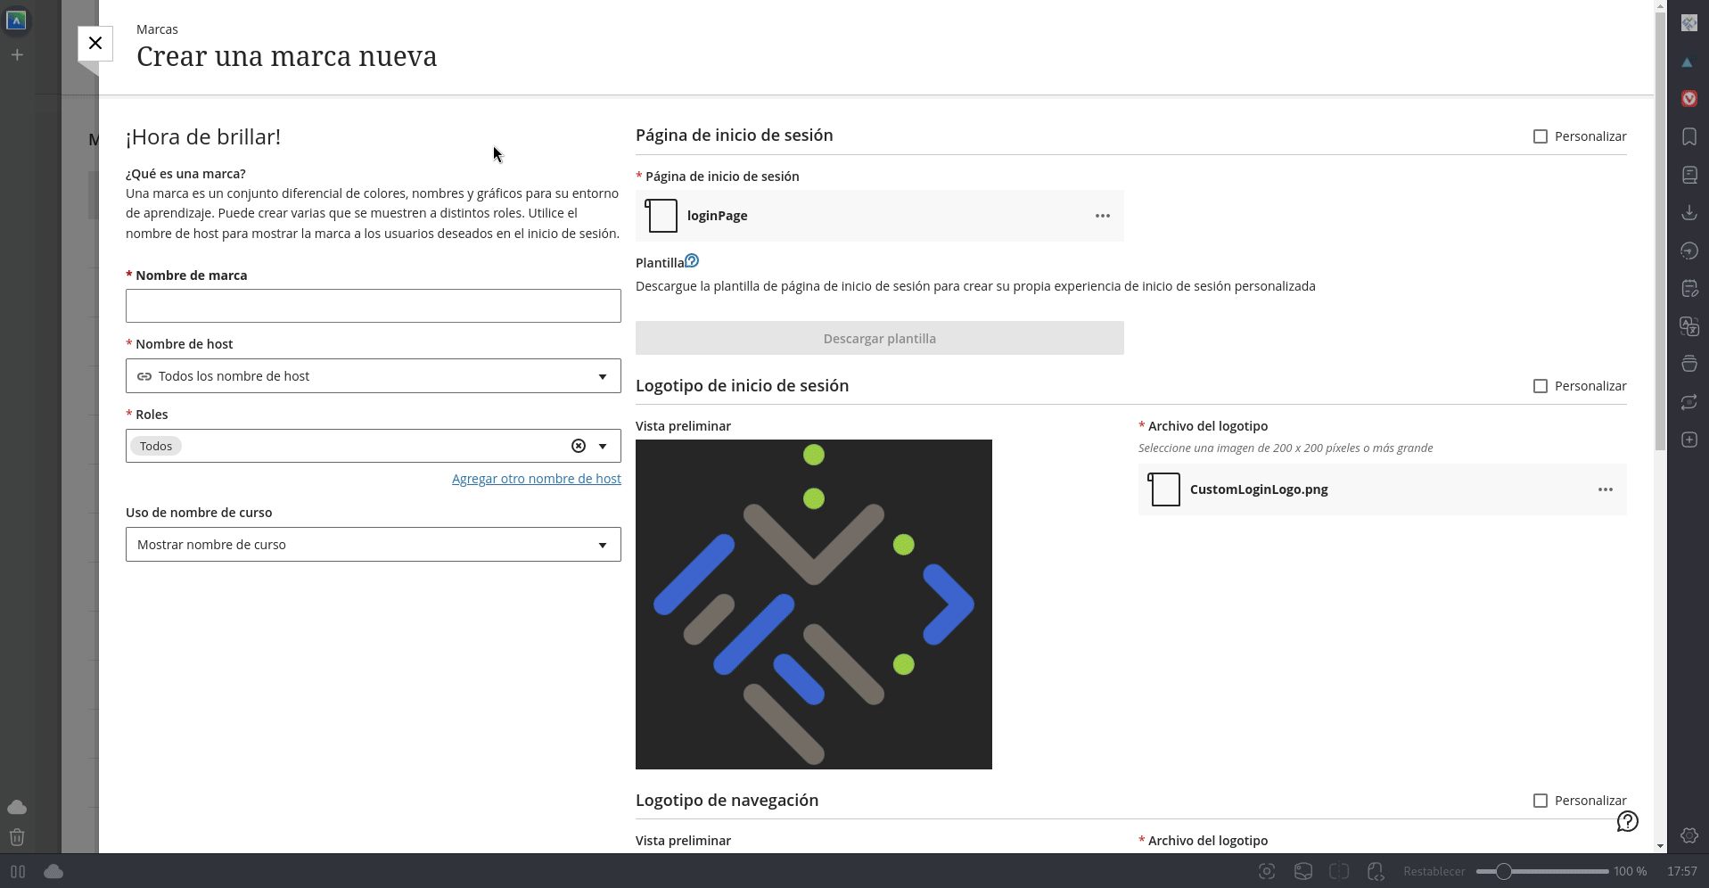This screenshot has height=888, width=1709.
Task: Enable Personalizar for Logotipo de inicio de sesión
Action: click(x=1541, y=386)
